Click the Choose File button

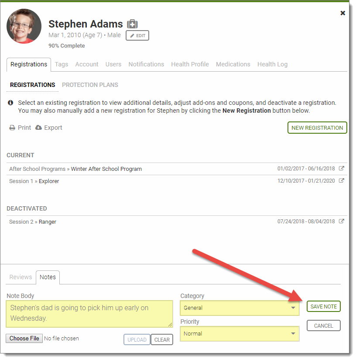24,338
